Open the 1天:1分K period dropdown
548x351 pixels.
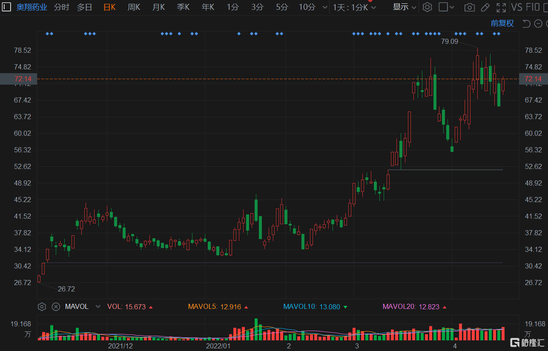pyautogui.click(x=355, y=7)
